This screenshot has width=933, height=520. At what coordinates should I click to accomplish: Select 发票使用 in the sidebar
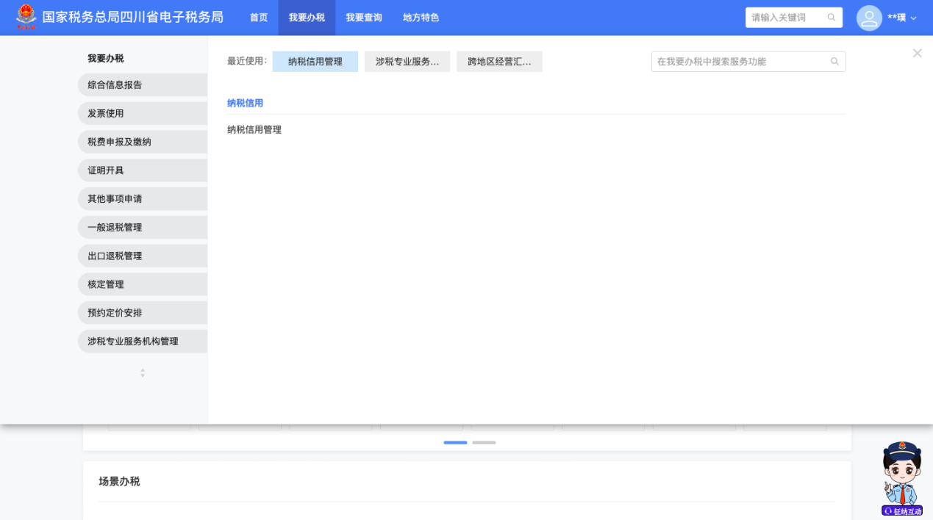click(106, 113)
